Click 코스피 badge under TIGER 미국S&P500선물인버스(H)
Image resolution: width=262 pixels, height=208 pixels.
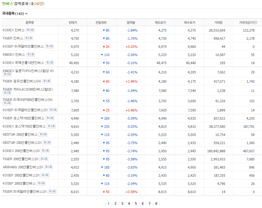click(7, 103)
